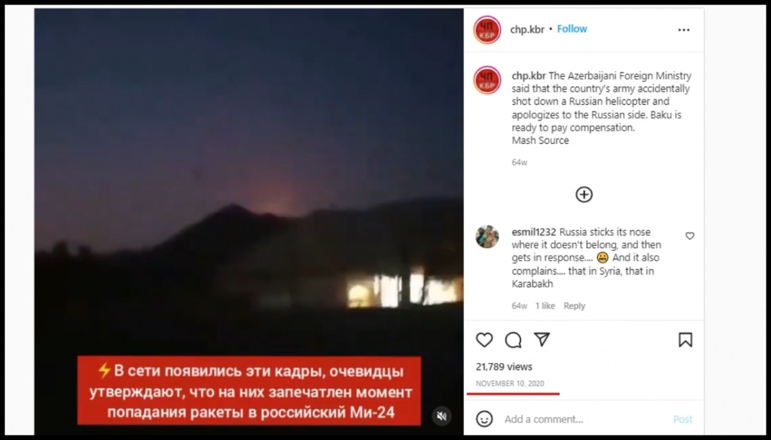Image resolution: width=771 pixels, height=440 pixels.
Task: Follow the chp.kbr account
Action: pyautogui.click(x=572, y=29)
